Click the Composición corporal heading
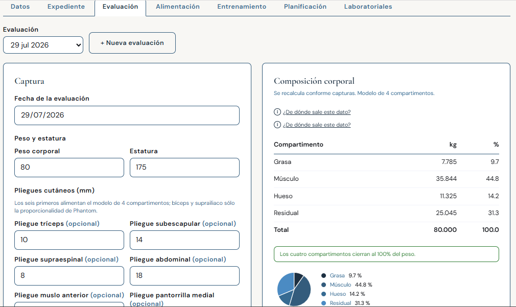This screenshot has height=307, width=516. pyautogui.click(x=314, y=81)
